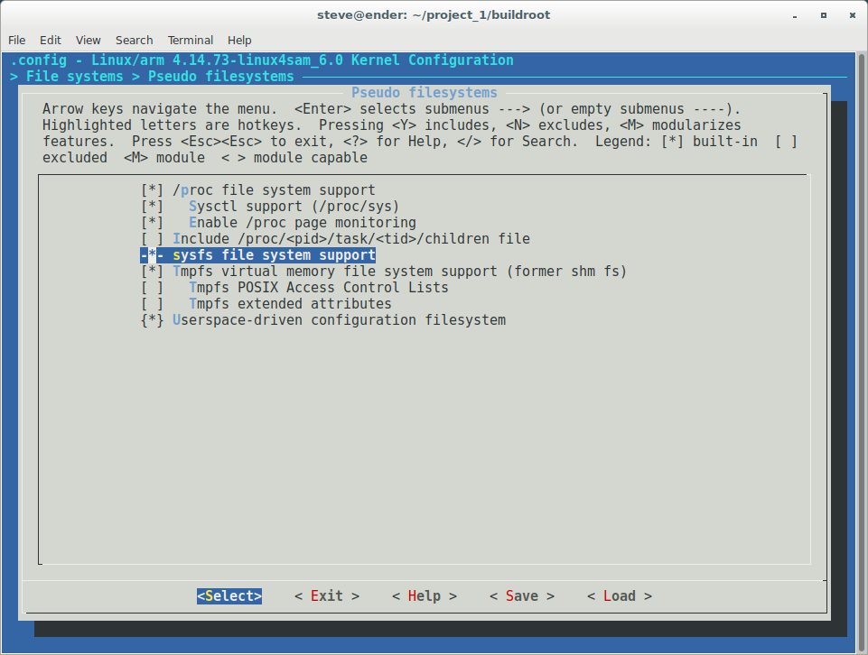Screen dimensions: 868x655
Task: Open the Help menu in the menu bar
Action: click(239, 40)
